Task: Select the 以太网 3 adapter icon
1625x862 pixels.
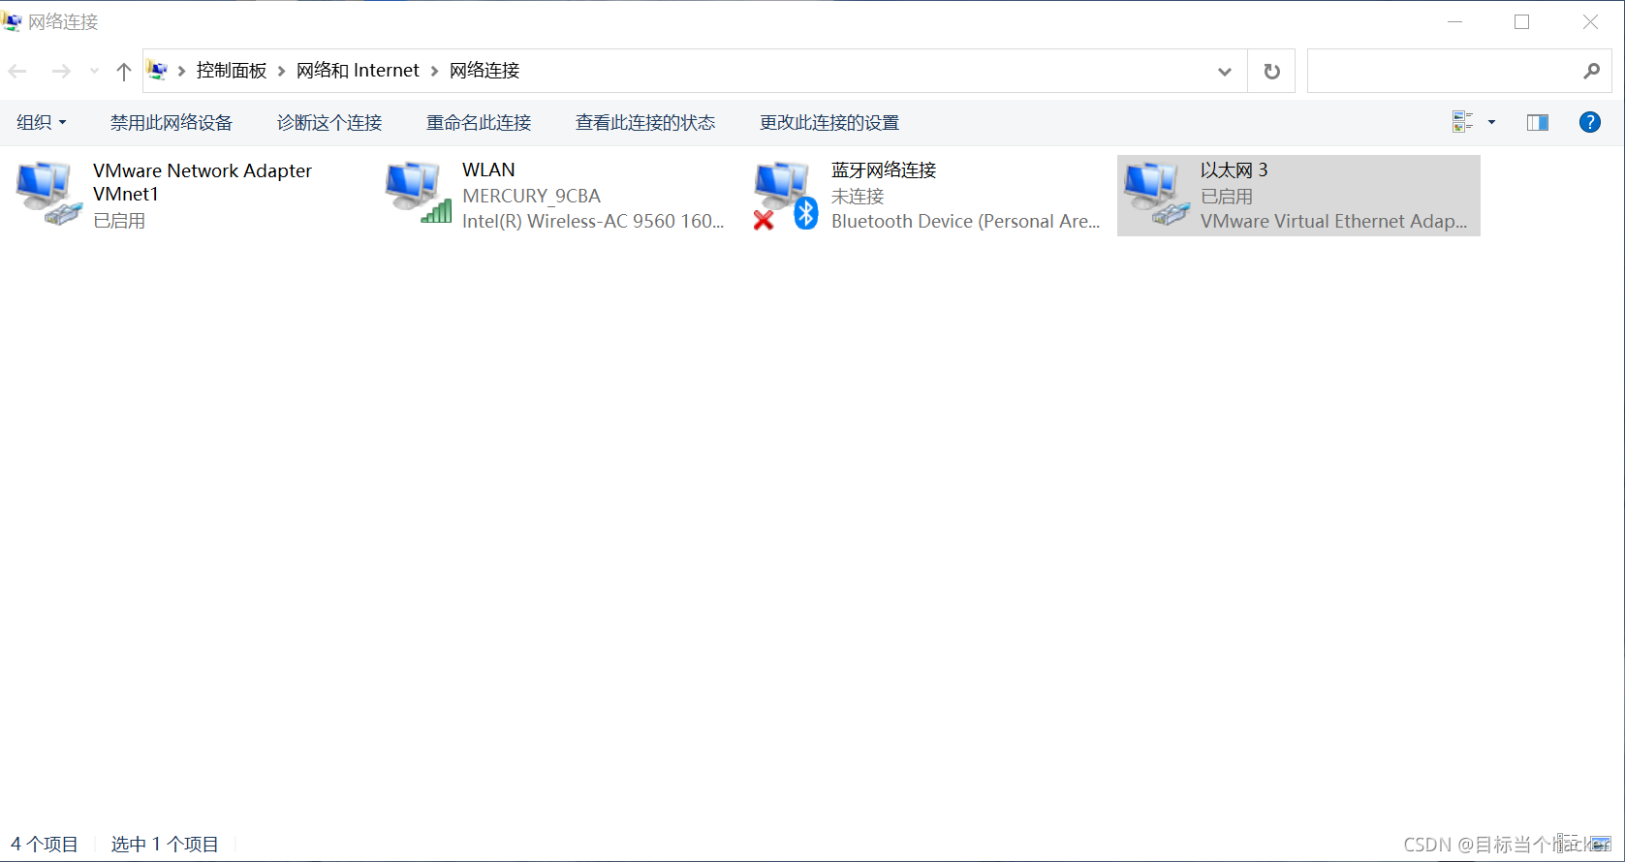Action: 1156,194
